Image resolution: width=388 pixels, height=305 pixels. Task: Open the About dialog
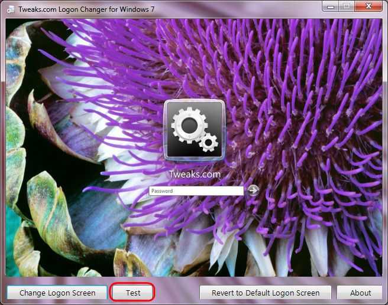(360, 293)
